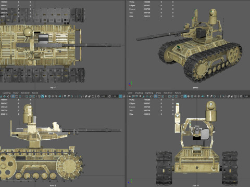Toggle Gate Mask in side view toolbar
The height and width of the screenshot is (187, 250).
(166, 96)
